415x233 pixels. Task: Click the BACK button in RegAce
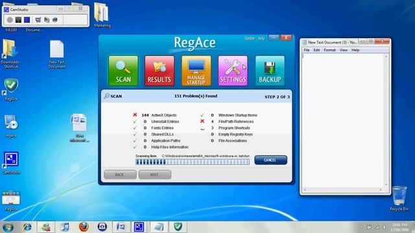point(120,175)
